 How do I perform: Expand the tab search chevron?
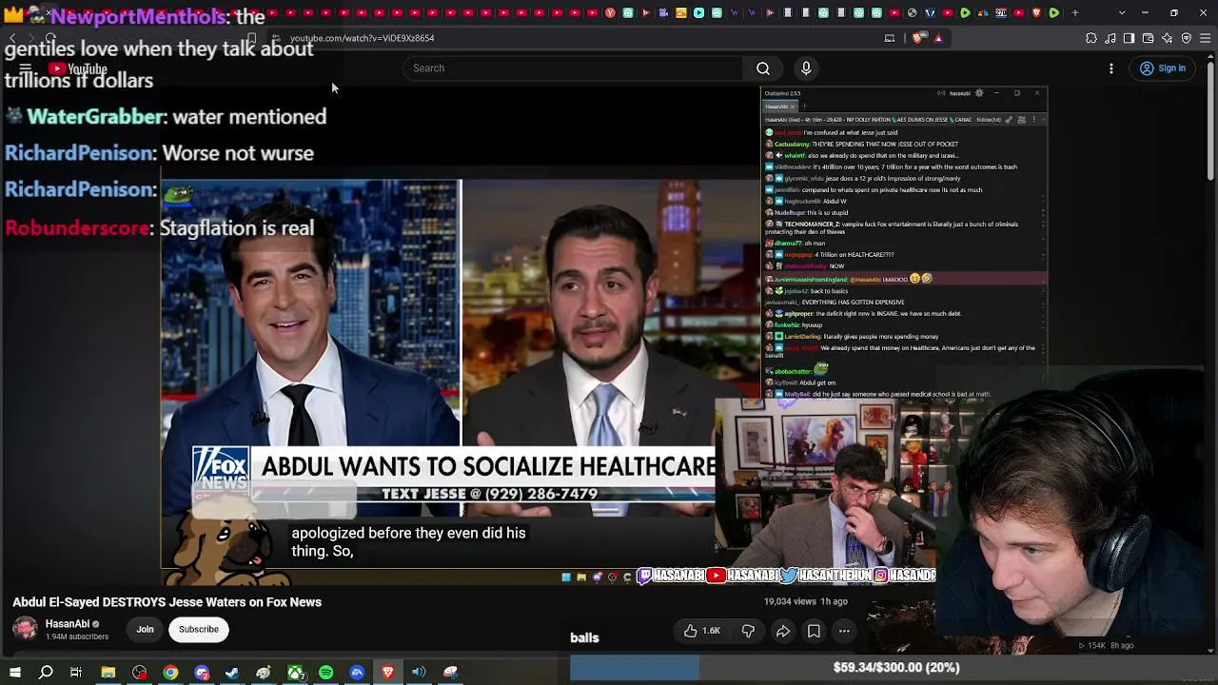(1122, 12)
